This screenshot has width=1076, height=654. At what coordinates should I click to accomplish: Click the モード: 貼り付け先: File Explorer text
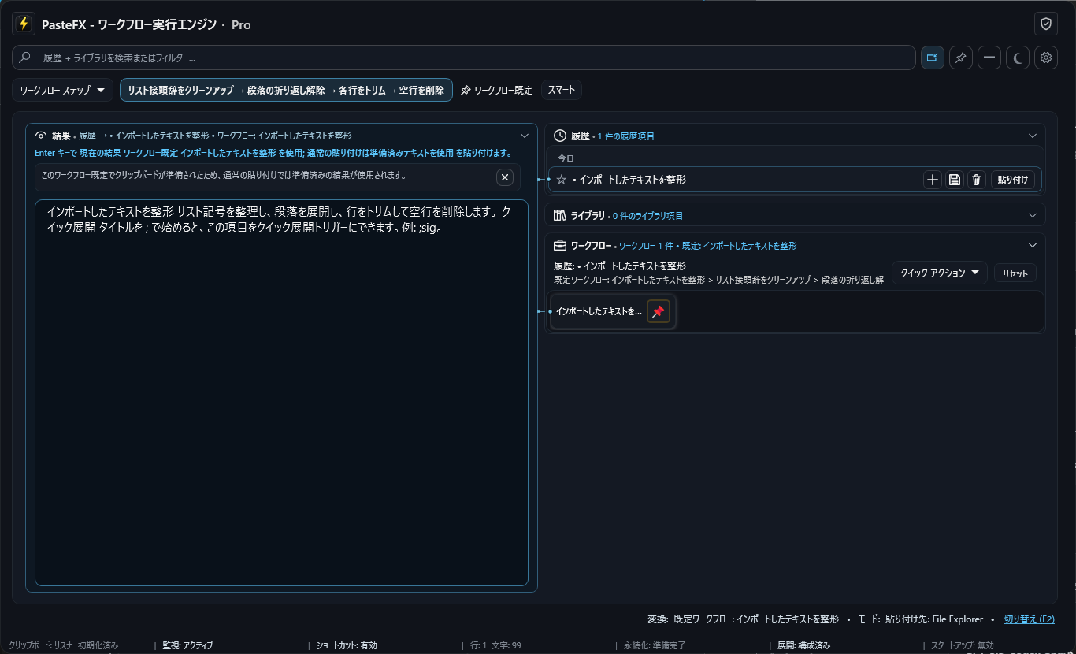click(920, 619)
